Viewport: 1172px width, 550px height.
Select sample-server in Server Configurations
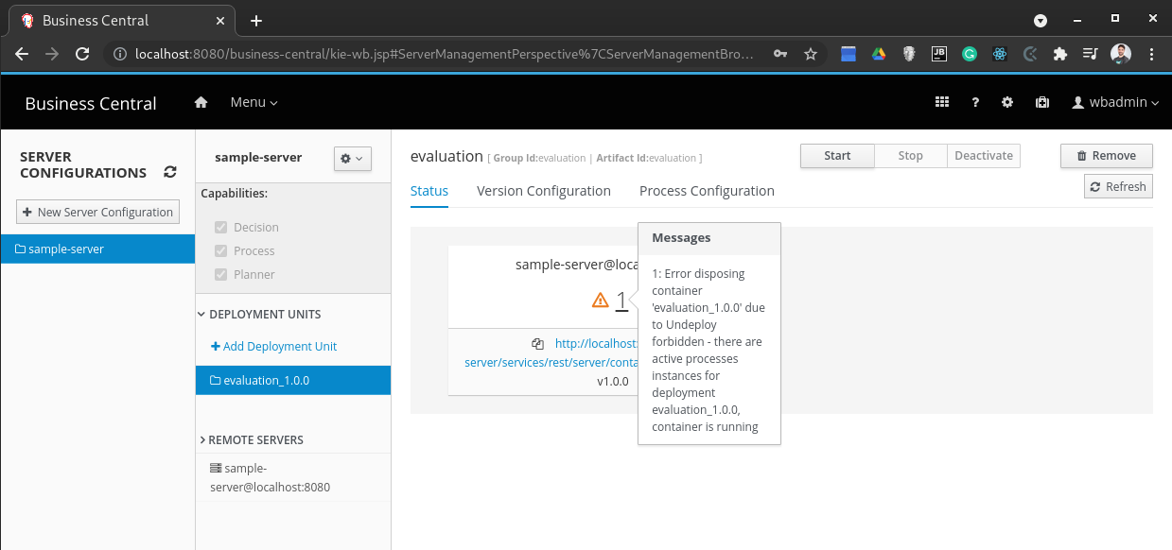(97, 249)
